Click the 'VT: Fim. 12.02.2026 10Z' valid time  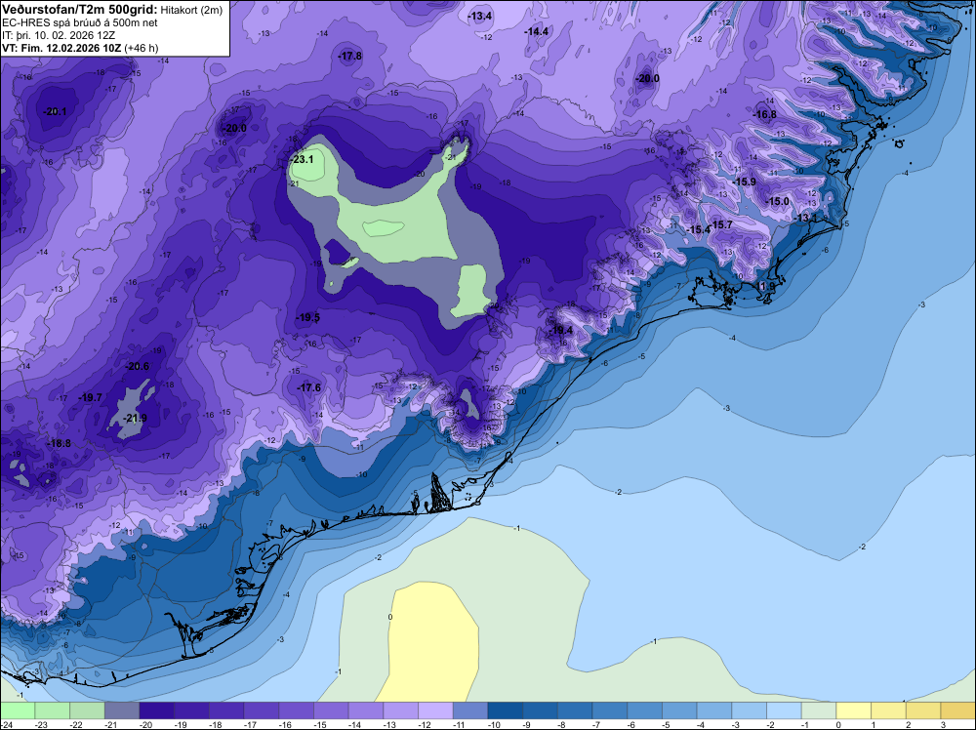(x=62, y=48)
